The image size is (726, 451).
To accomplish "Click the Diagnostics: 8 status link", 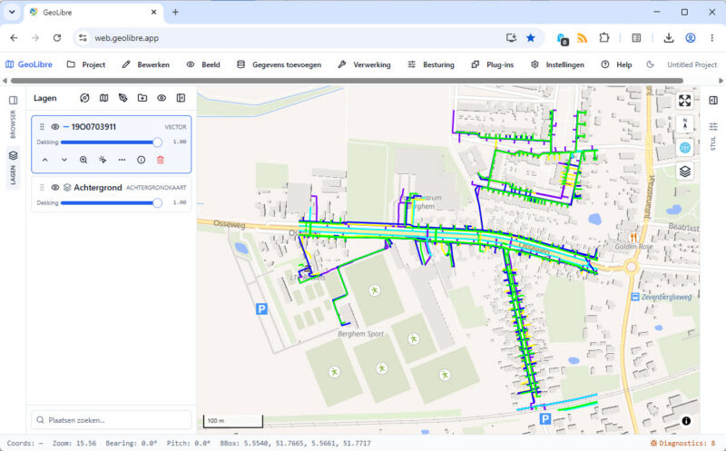I will pos(683,443).
